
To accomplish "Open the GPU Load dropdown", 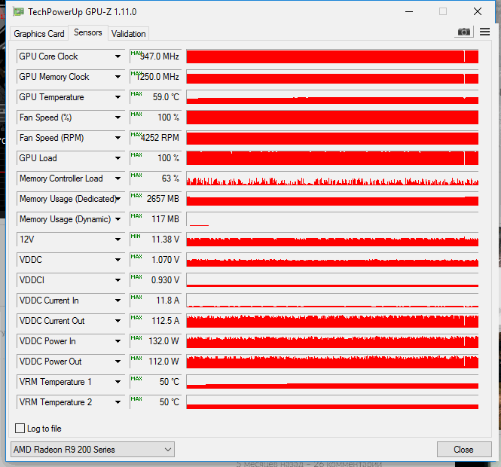I will click(x=118, y=158).
